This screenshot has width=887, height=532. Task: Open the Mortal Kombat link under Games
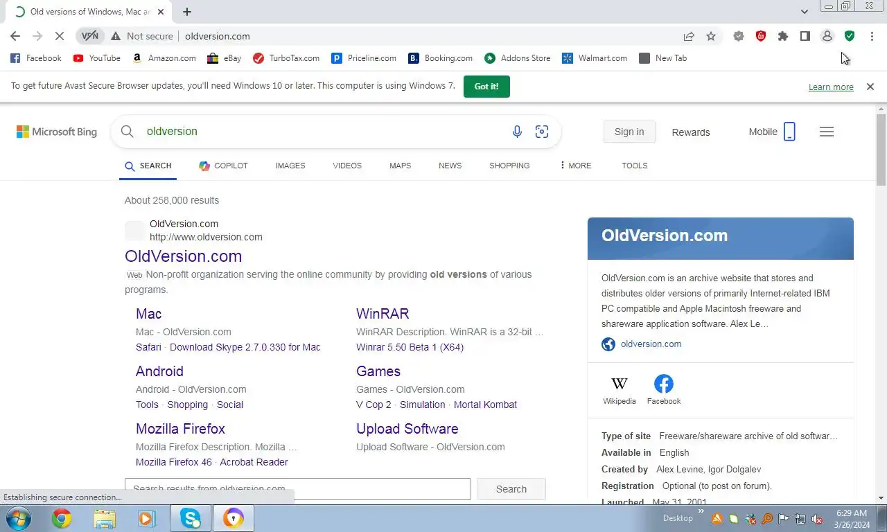click(485, 405)
